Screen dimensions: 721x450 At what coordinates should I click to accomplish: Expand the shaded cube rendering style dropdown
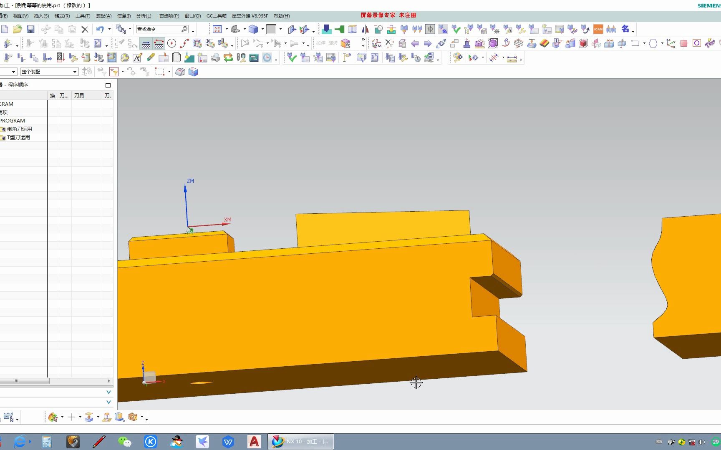pos(262,29)
